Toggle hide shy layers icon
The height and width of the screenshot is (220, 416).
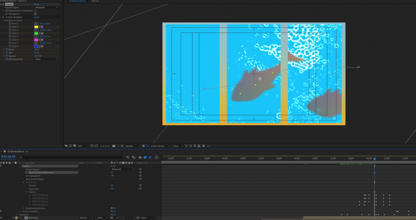(139, 157)
